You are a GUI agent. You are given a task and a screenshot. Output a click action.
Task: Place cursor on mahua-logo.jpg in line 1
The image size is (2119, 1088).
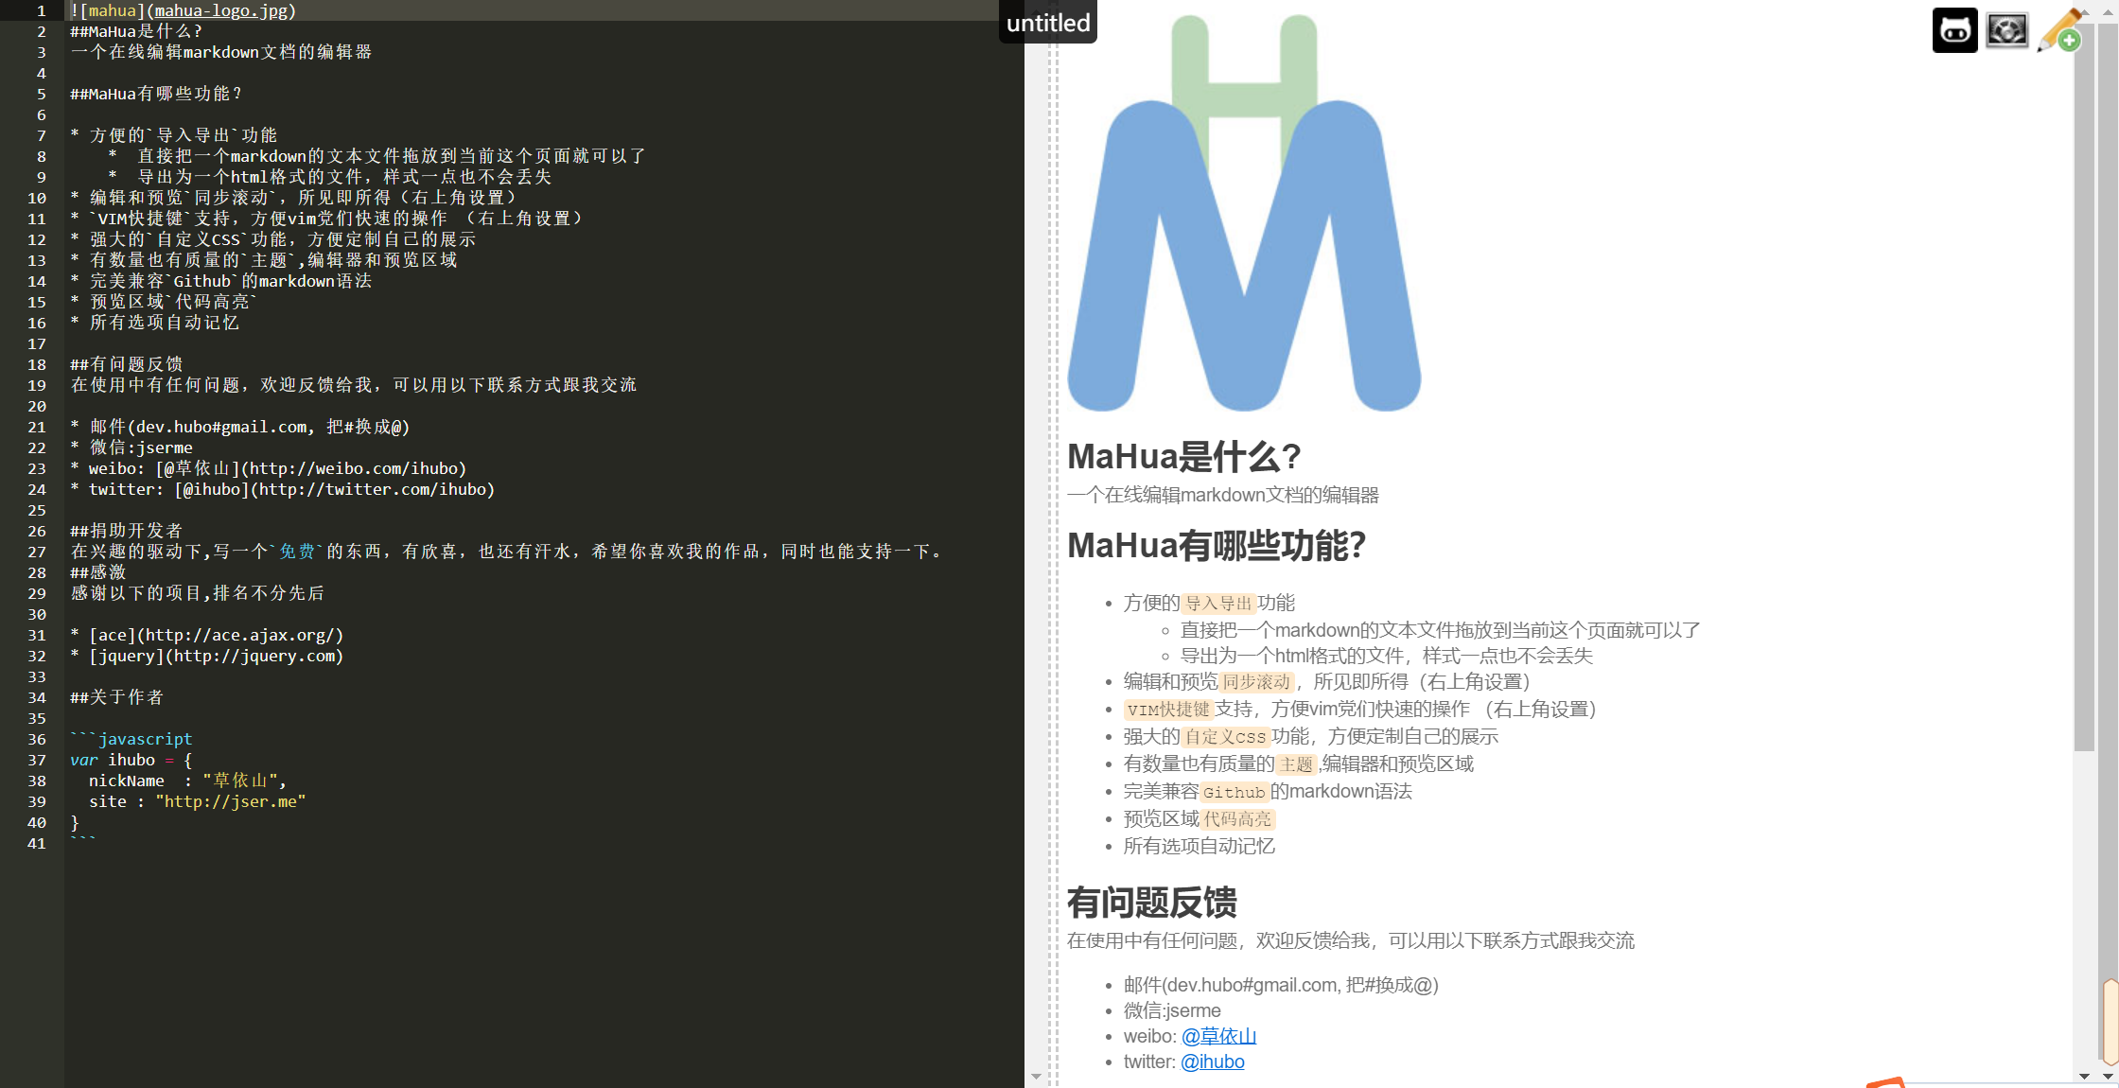221,10
